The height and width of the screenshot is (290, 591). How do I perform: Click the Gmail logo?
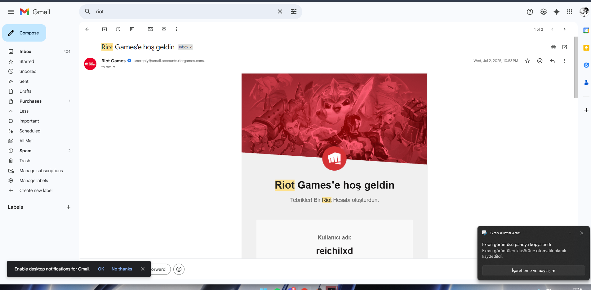click(35, 12)
